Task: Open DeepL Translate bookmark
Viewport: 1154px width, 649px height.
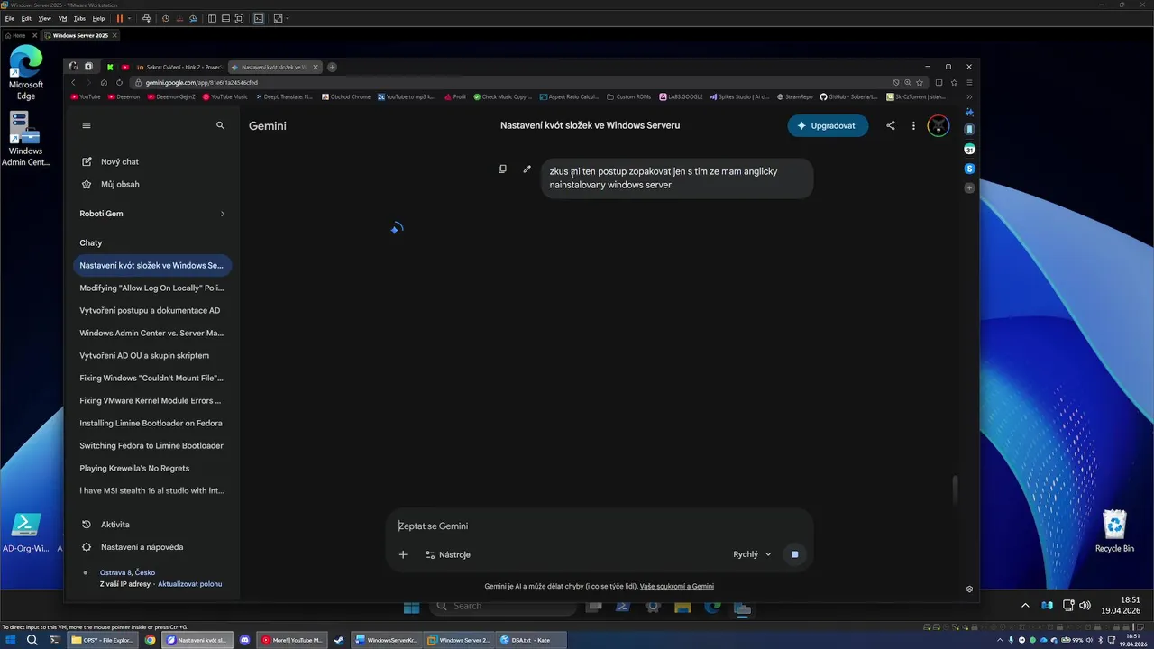Action: (285, 96)
